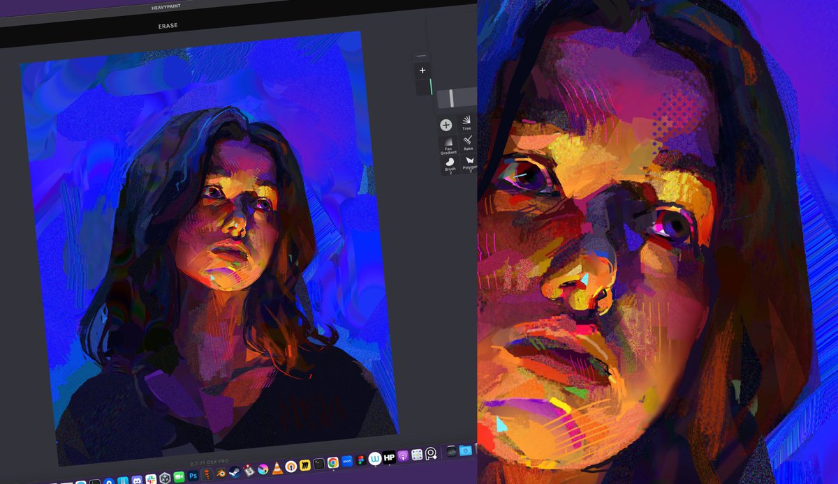Click the square plus button above sliders

422,70
